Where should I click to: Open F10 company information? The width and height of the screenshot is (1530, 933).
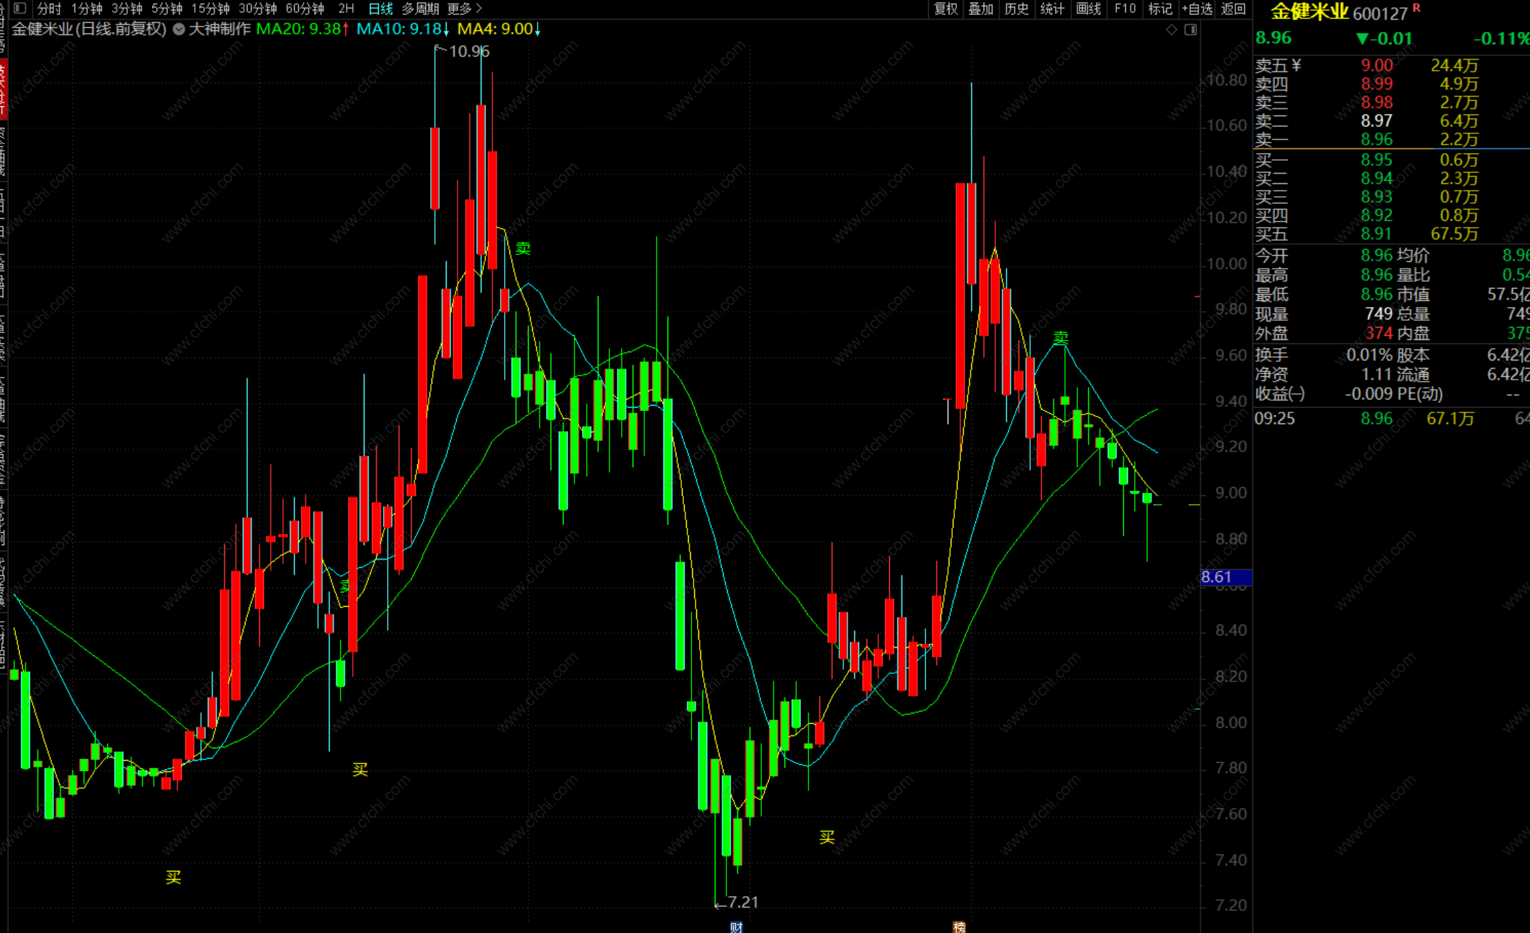[x=1124, y=9]
